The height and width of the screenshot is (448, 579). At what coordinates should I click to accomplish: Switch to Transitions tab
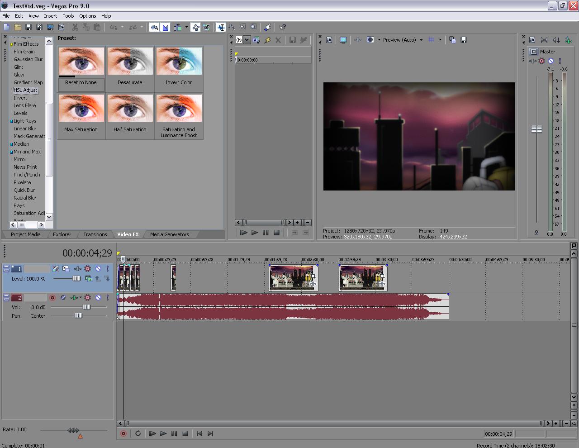tap(95, 234)
